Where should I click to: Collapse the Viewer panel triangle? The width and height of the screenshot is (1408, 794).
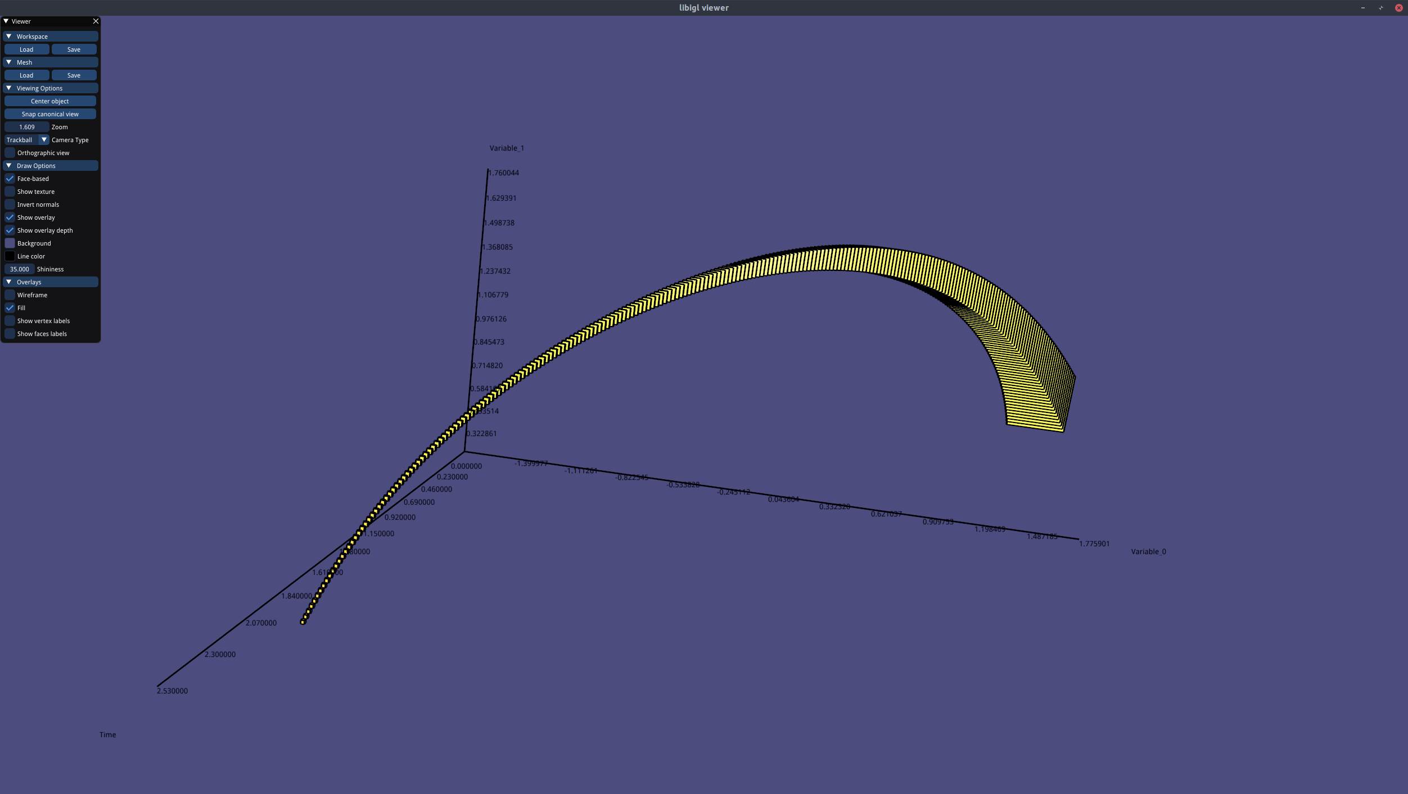click(x=6, y=21)
